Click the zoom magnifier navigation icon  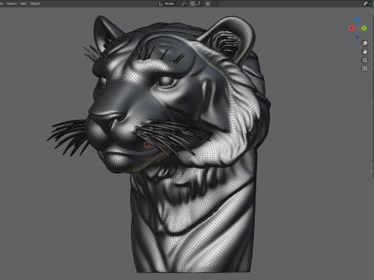tap(365, 43)
